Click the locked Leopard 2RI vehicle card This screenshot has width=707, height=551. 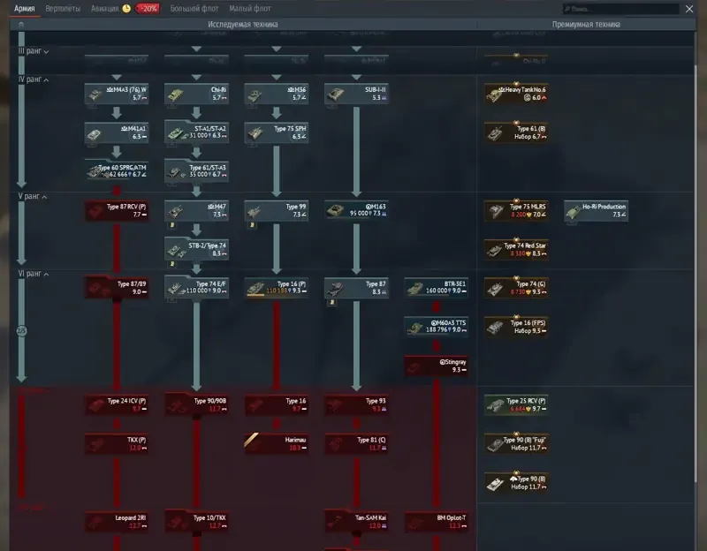[x=117, y=522]
